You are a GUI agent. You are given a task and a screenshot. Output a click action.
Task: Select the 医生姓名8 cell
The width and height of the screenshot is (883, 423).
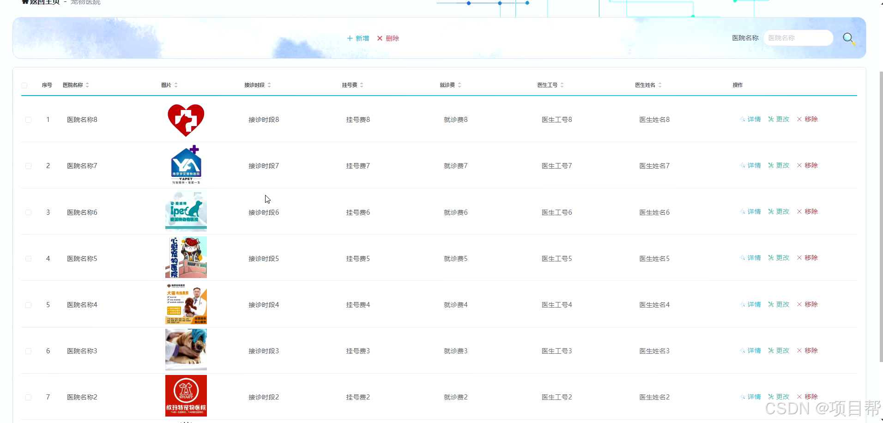coord(654,120)
